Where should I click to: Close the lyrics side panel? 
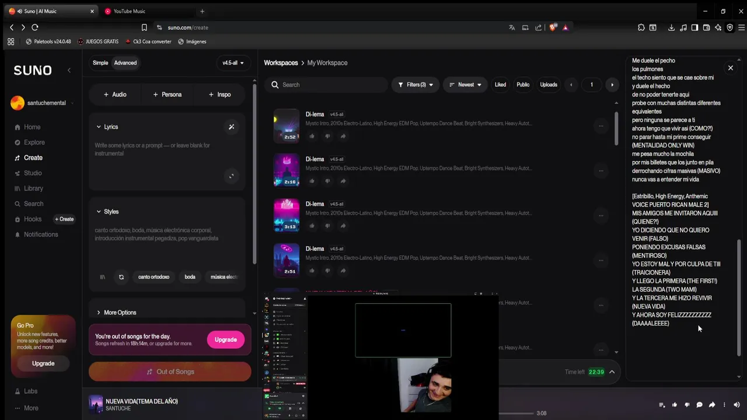(730, 68)
